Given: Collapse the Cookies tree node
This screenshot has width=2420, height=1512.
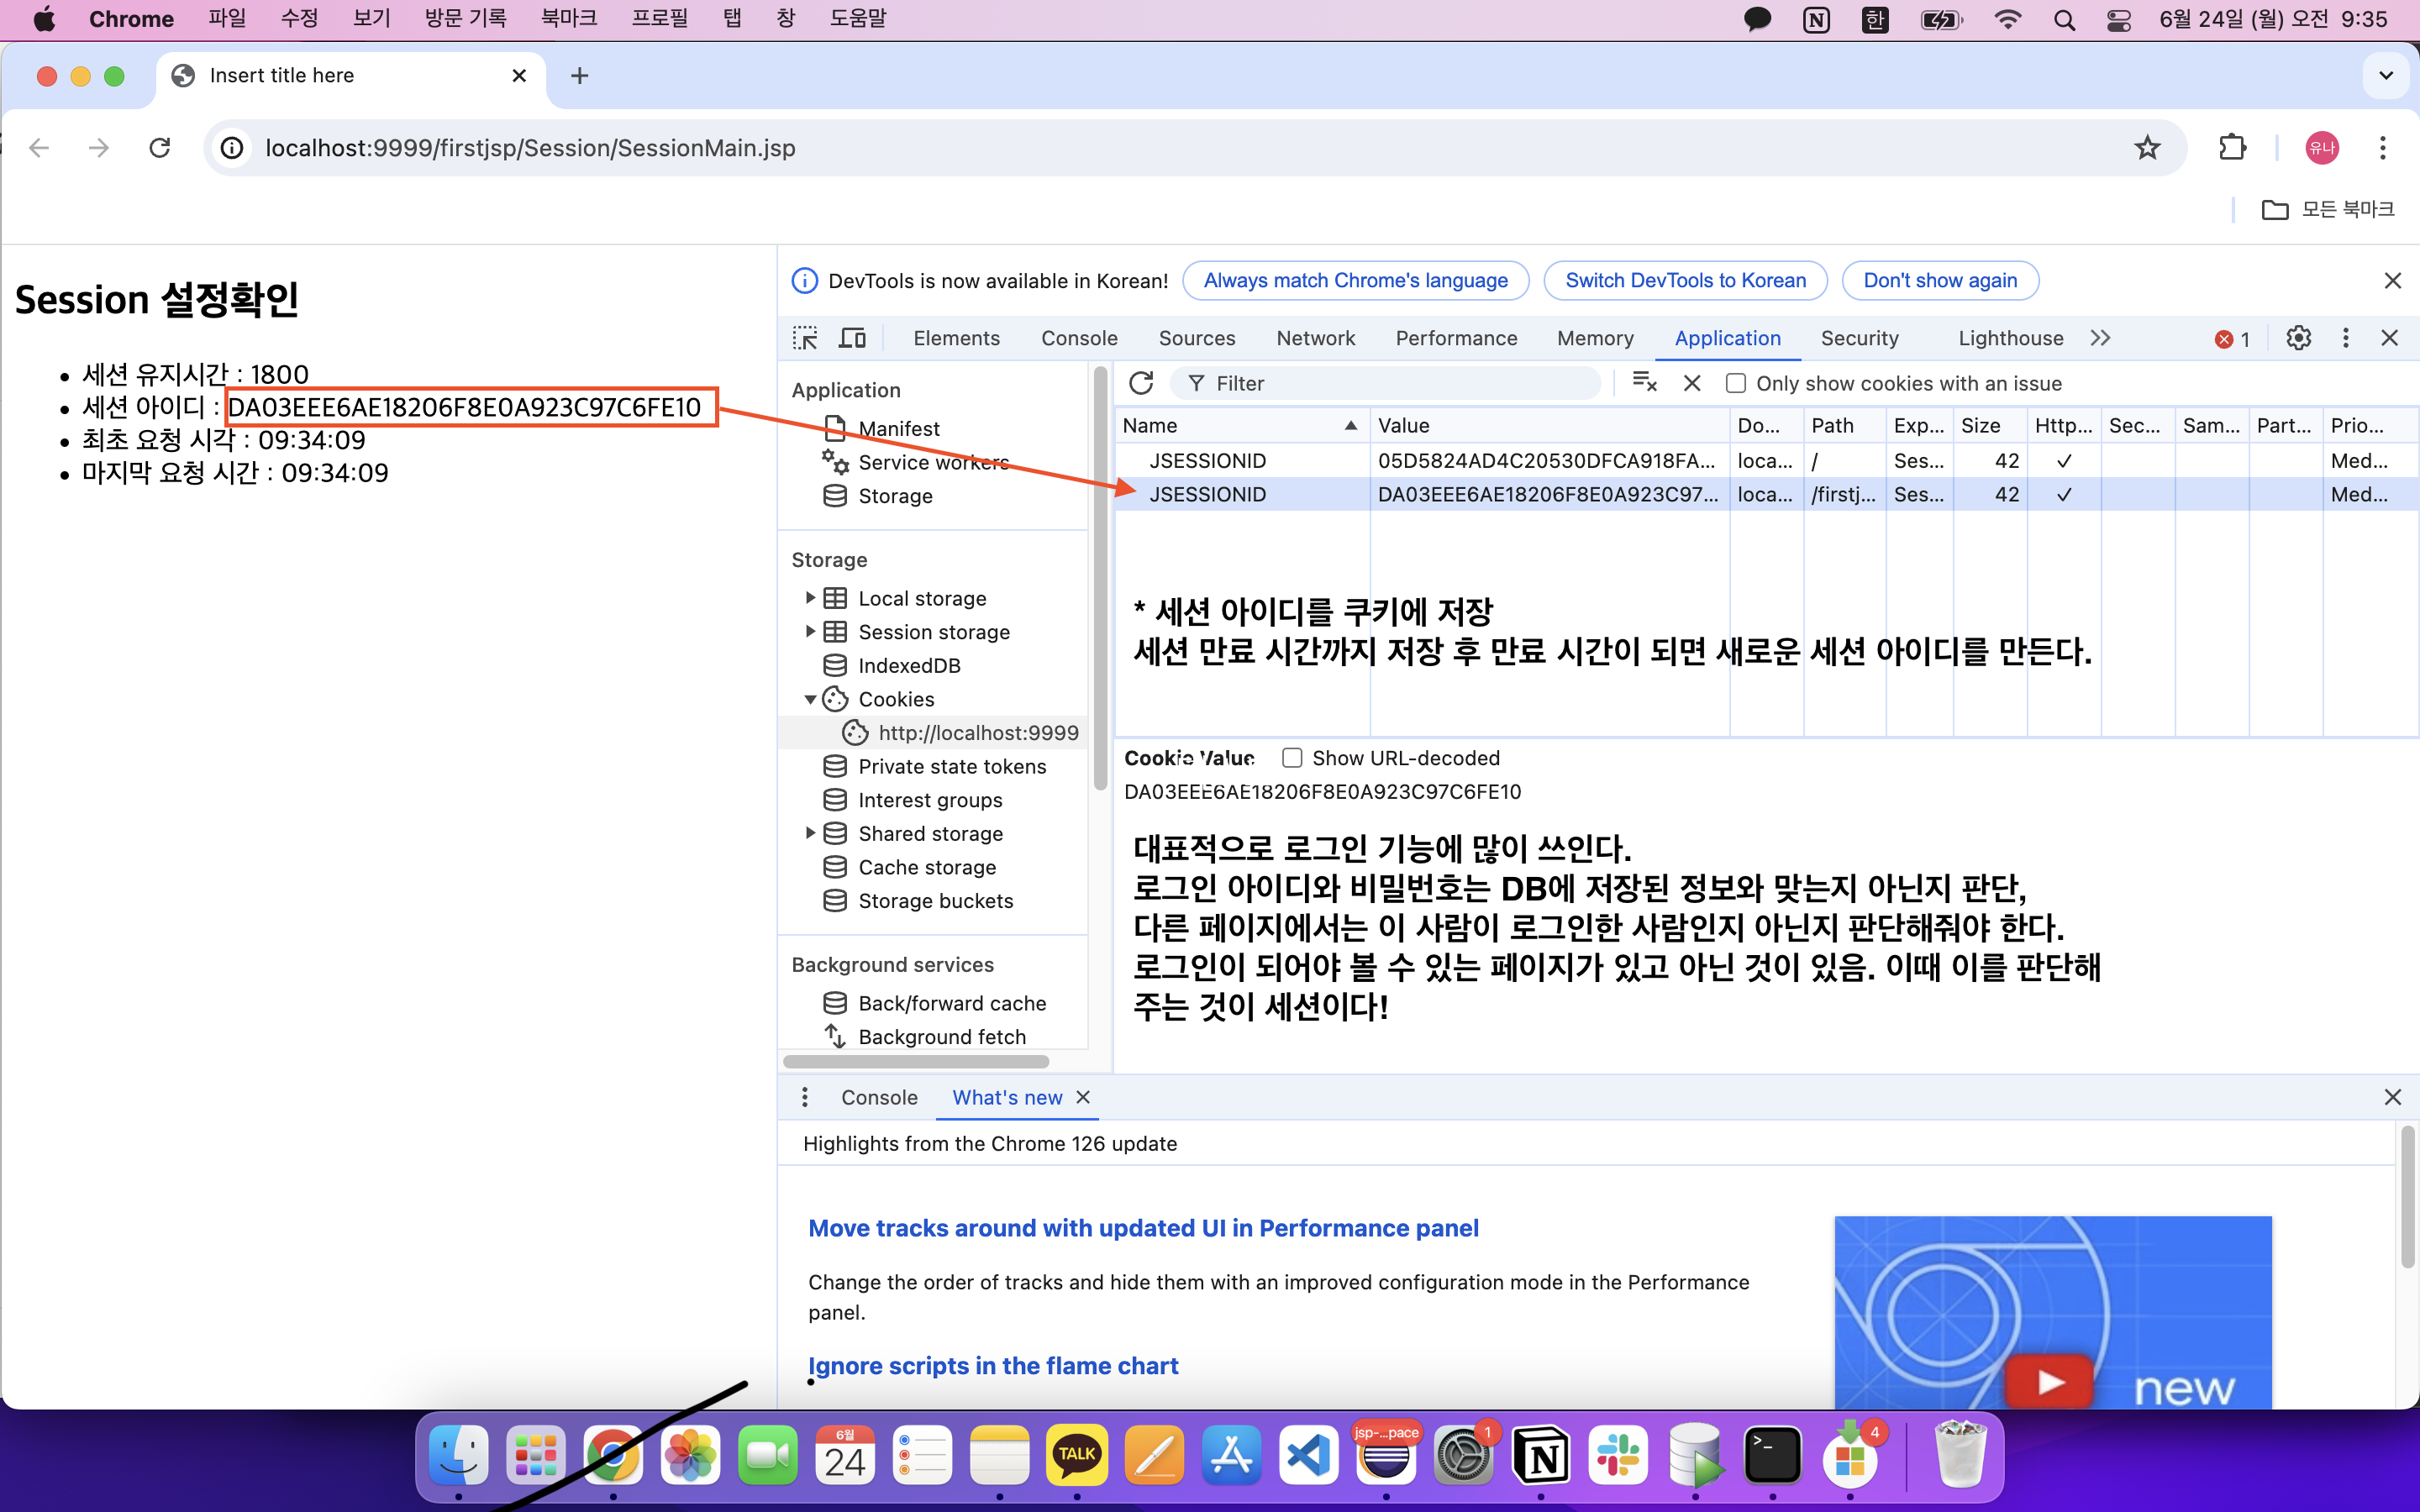Looking at the screenshot, I should 810,699.
